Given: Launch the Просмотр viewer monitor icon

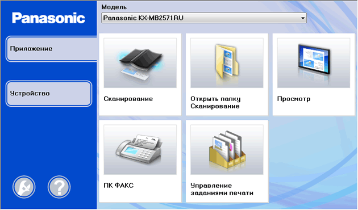Looking at the screenshot, I should click(x=314, y=63).
